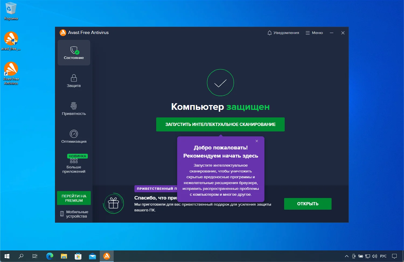404x262 pixels.
Task: Open Мобильные устройства in sidebar
Action: pos(74,214)
